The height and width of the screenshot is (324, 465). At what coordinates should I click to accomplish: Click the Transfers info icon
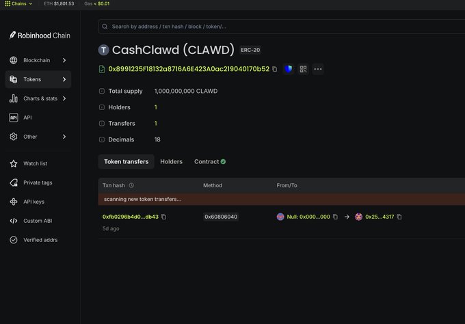102,123
